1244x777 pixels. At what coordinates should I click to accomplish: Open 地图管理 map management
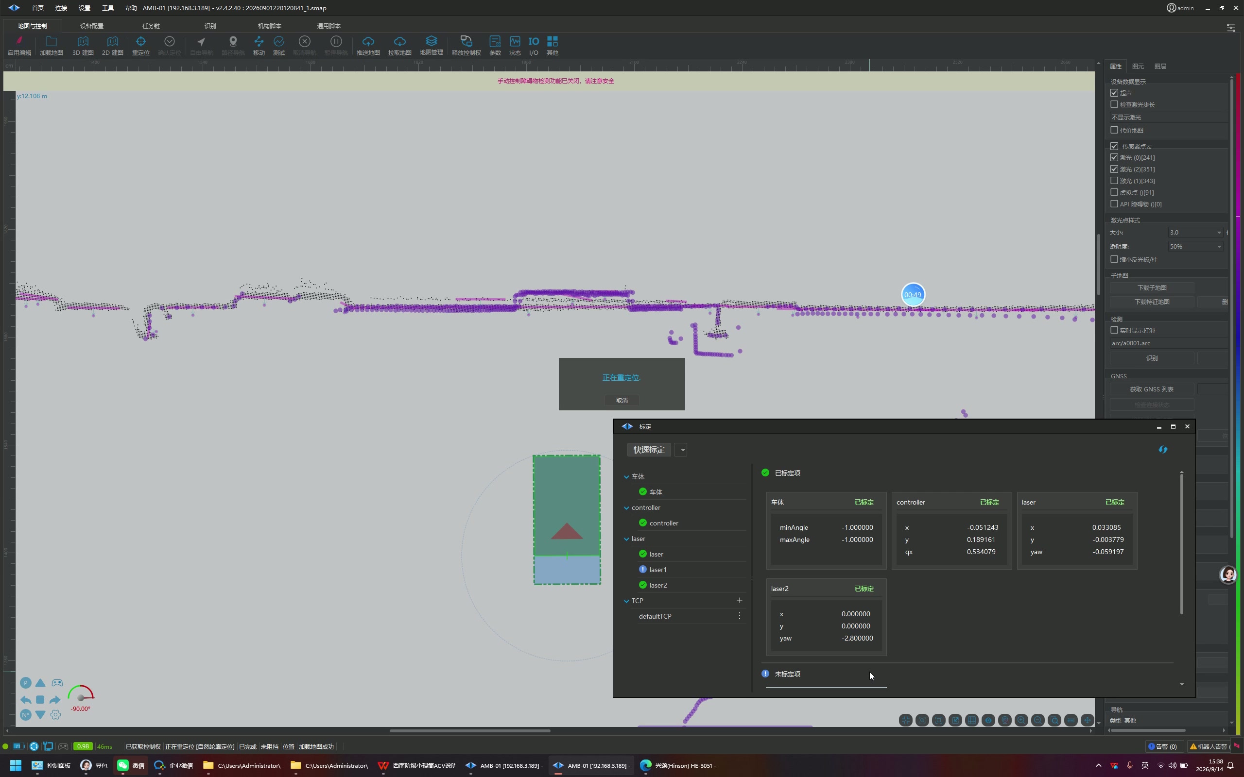tap(432, 45)
